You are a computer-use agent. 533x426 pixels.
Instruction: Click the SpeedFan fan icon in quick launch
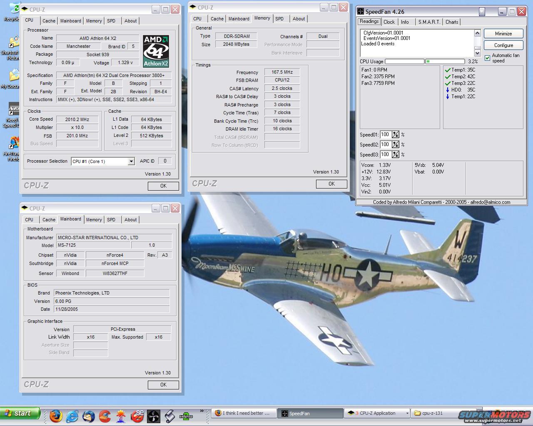[154, 415]
